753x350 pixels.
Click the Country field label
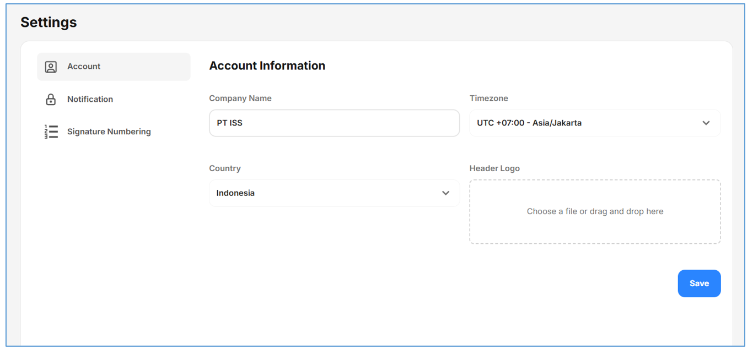click(225, 168)
